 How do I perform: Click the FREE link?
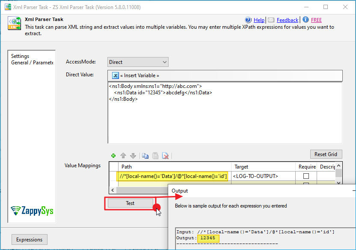coord(316,20)
